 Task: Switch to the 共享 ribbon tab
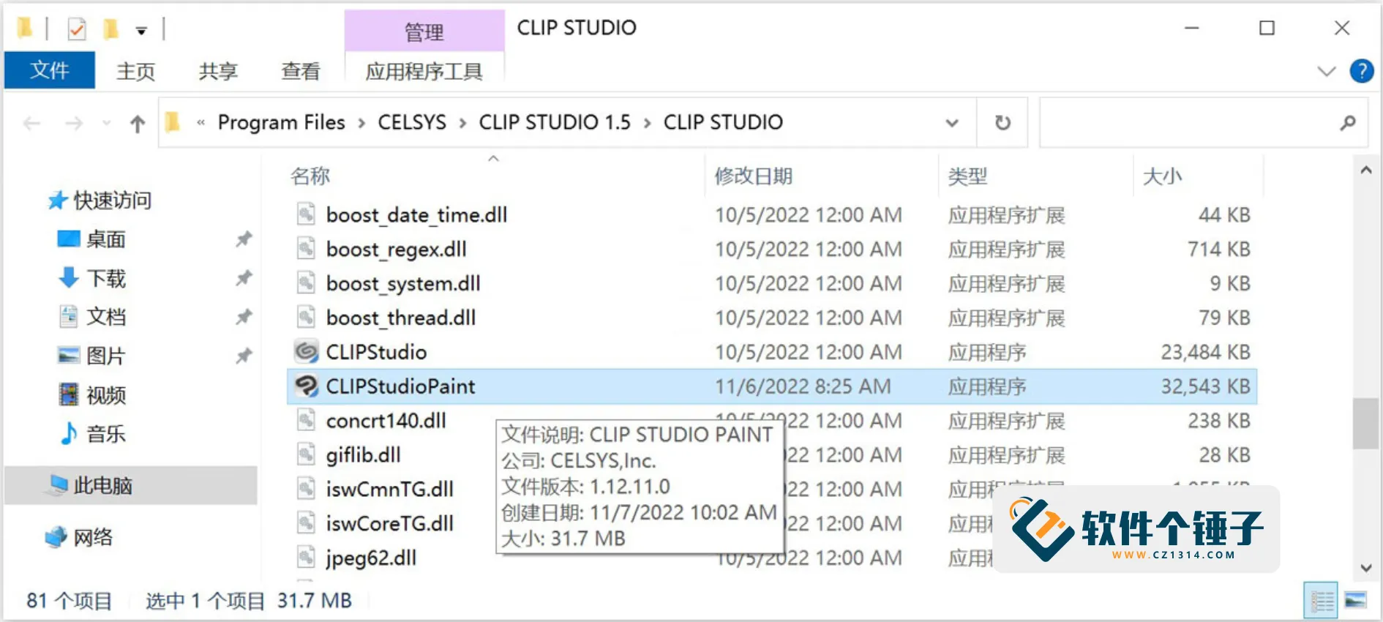(x=218, y=71)
